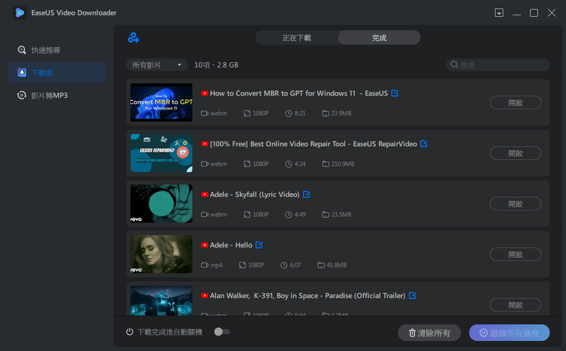Edit title of Alan Walker Paradise trailer
Viewport: 566px width, 351px height.
pyautogui.click(x=412, y=296)
